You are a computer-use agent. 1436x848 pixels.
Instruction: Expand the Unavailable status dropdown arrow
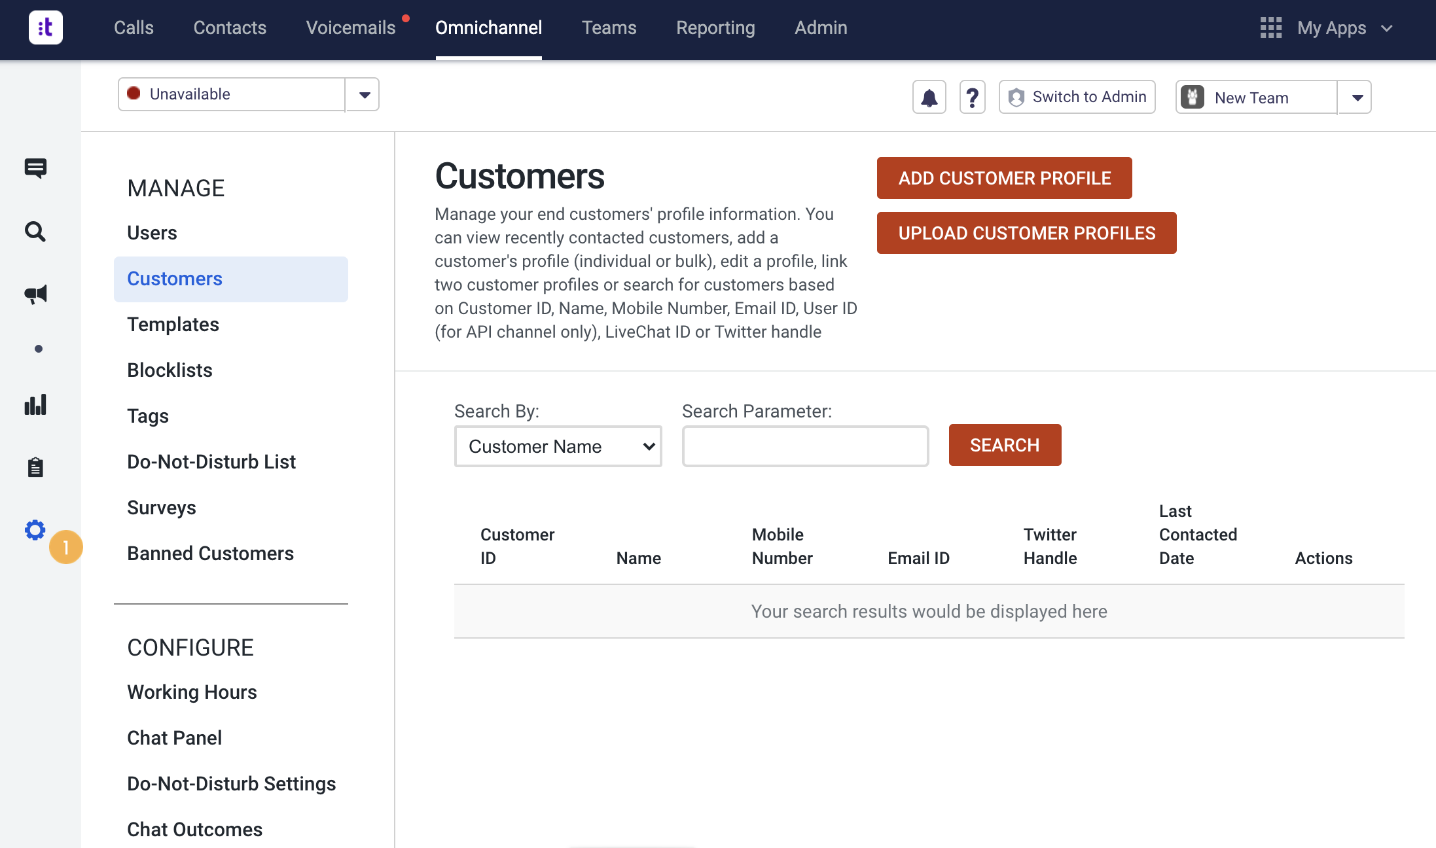pos(363,94)
